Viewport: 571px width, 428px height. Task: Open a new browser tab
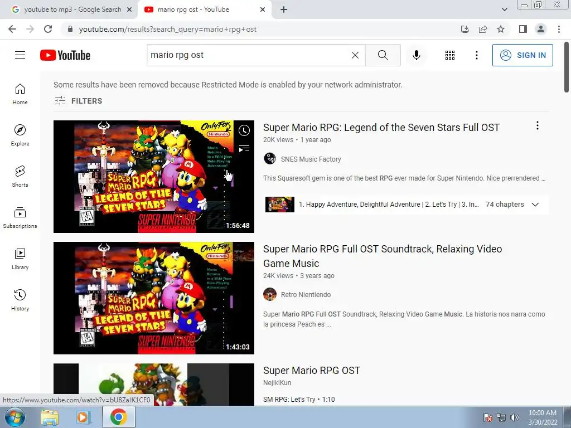[284, 9]
